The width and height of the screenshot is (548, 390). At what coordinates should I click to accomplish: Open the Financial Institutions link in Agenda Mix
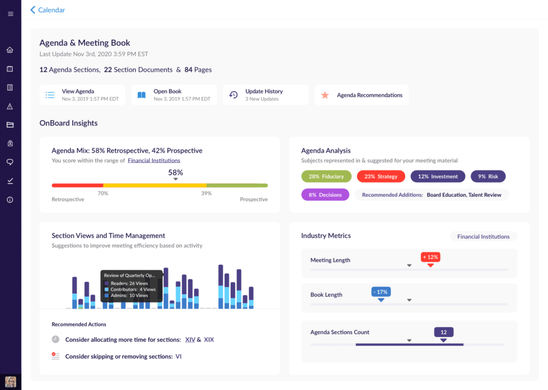coord(154,160)
